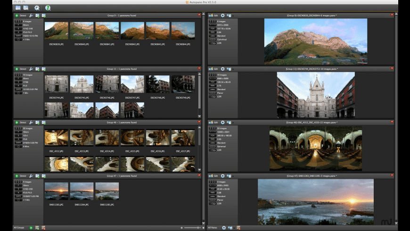The width and height of the screenshot is (410, 231).
Task: Open Group 47 settings wrench
Action: click(x=31, y=176)
